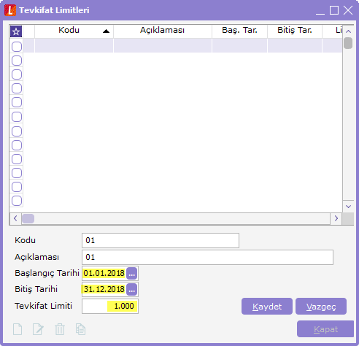The width and height of the screenshot is (359, 346).
Task: Click the vertical scrollbar thumb
Action: click(x=348, y=43)
